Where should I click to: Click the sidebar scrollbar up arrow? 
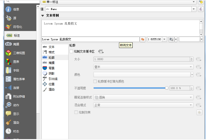[x=38, y=6]
